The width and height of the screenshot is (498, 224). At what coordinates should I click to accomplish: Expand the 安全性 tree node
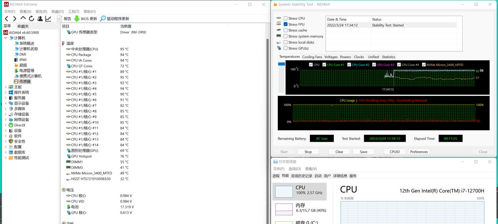pyautogui.click(x=6, y=141)
